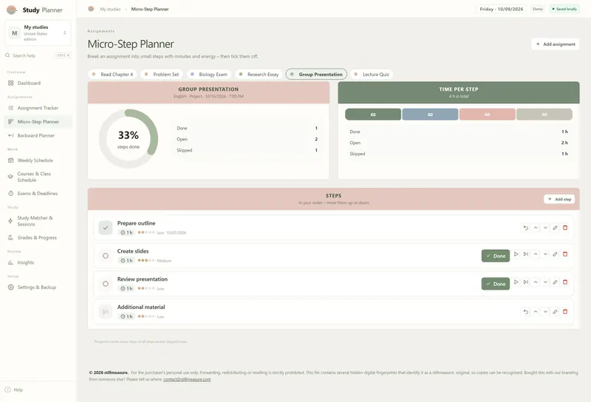Click the Saved locally status badge
Image resolution: width=591 pixels, height=402 pixels.
pyautogui.click(x=564, y=9)
